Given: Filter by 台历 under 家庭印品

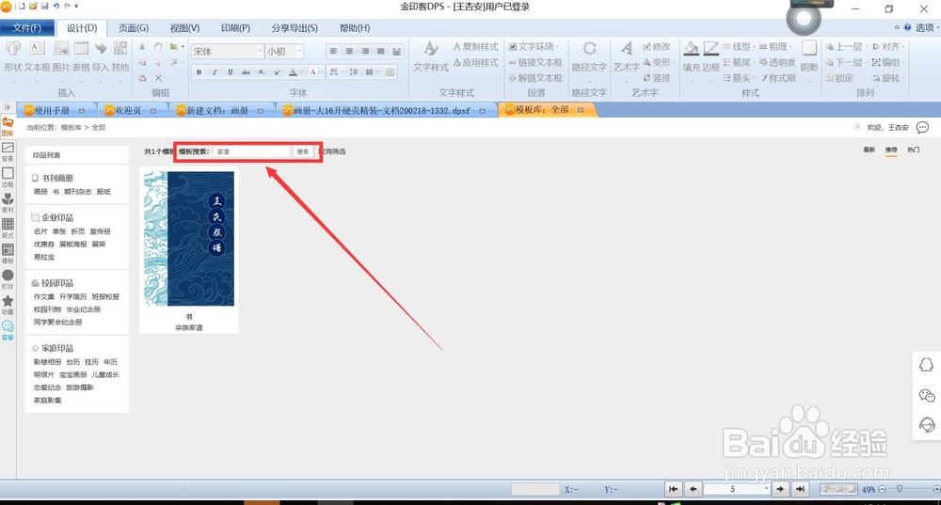Looking at the screenshot, I should pos(72,362).
